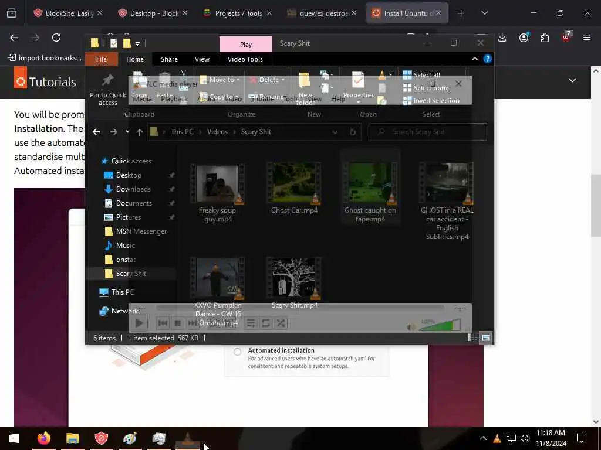Open Customize Quick Access Toolbar dropdown

coord(137,43)
